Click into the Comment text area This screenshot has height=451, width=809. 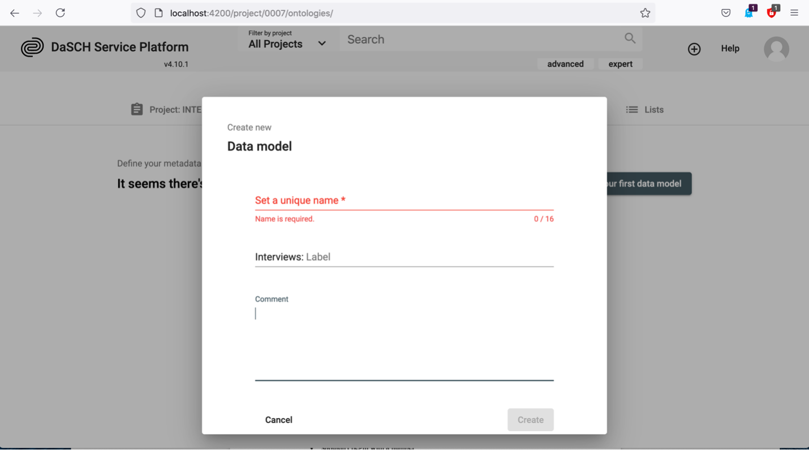coord(404,342)
